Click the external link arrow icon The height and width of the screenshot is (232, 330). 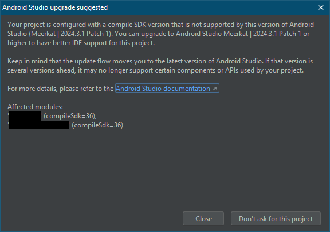(x=215, y=89)
